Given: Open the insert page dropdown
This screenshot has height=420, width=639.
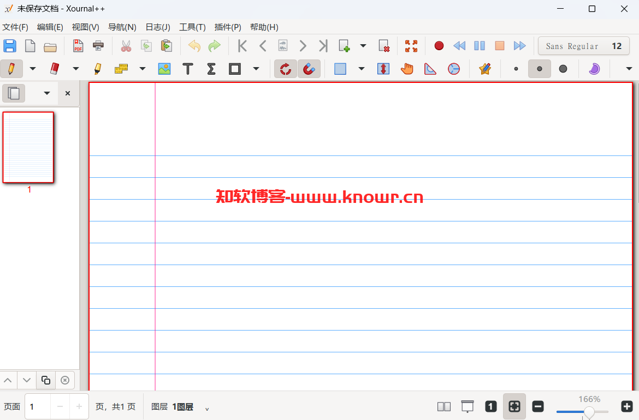Looking at the screenshot, I should coord(363,46).
